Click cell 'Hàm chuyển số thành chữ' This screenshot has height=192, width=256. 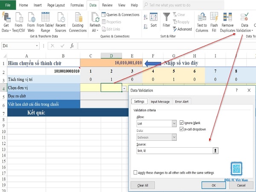click(x=44, y=63)
